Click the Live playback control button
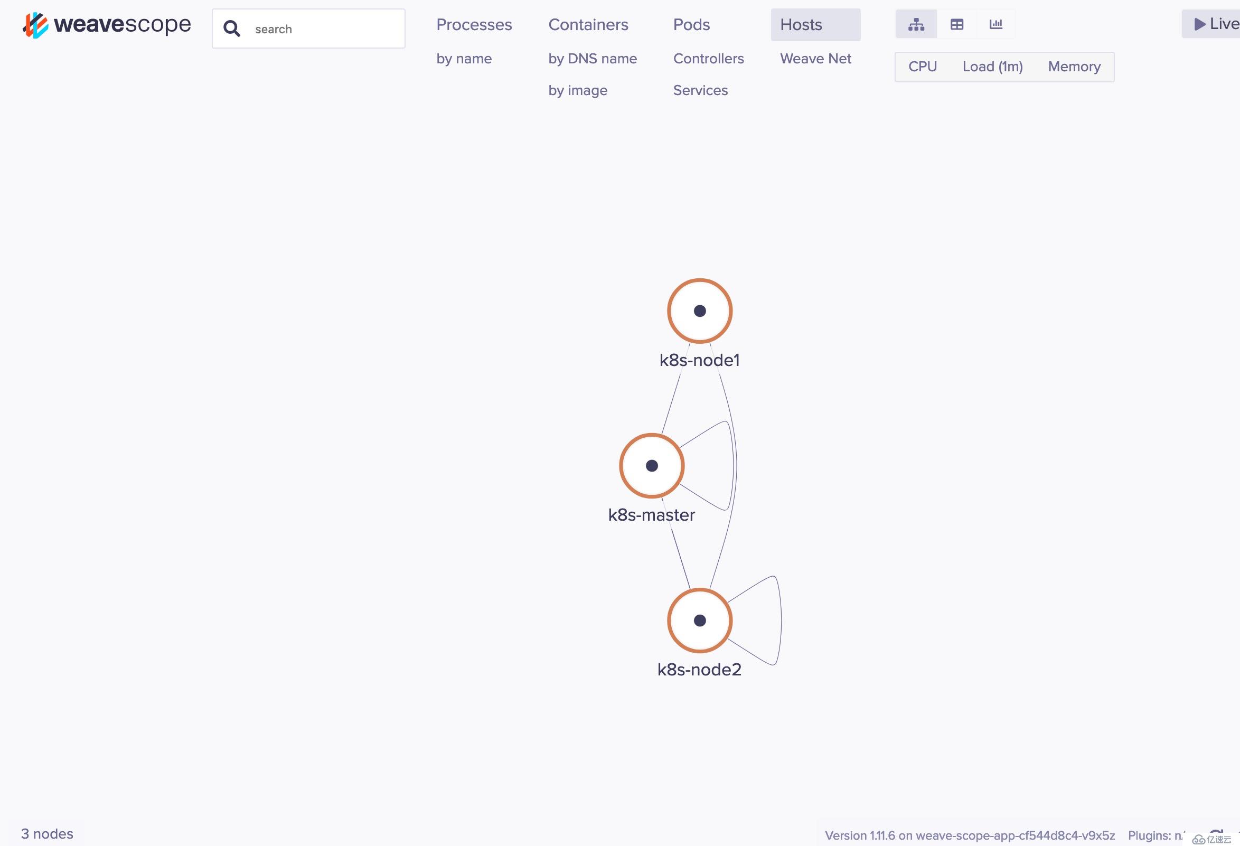 tap(1216, 24)
